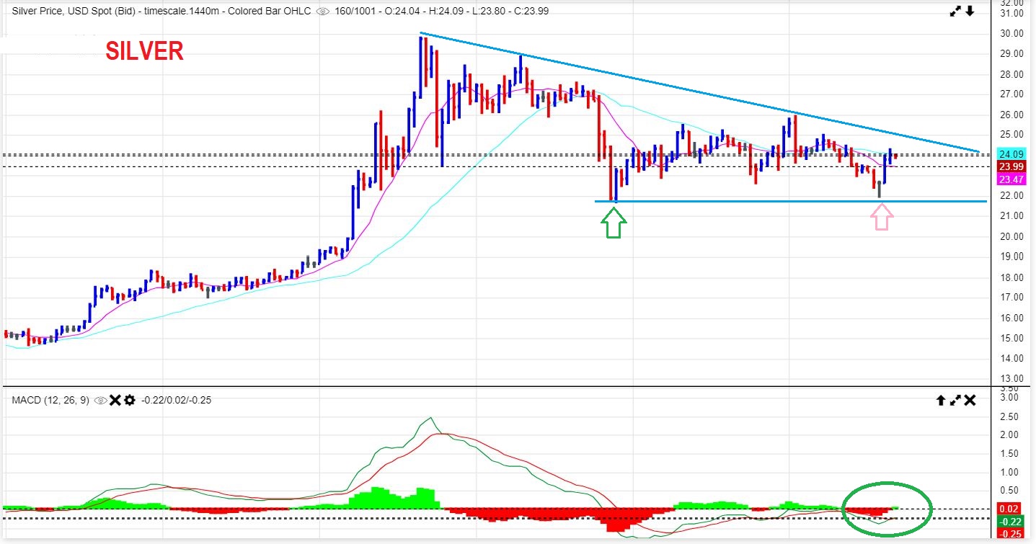This screenshot has width=1036, height=544.
Task: Click the 2.00 label on the MACD axis
Action: [1009, 434]
